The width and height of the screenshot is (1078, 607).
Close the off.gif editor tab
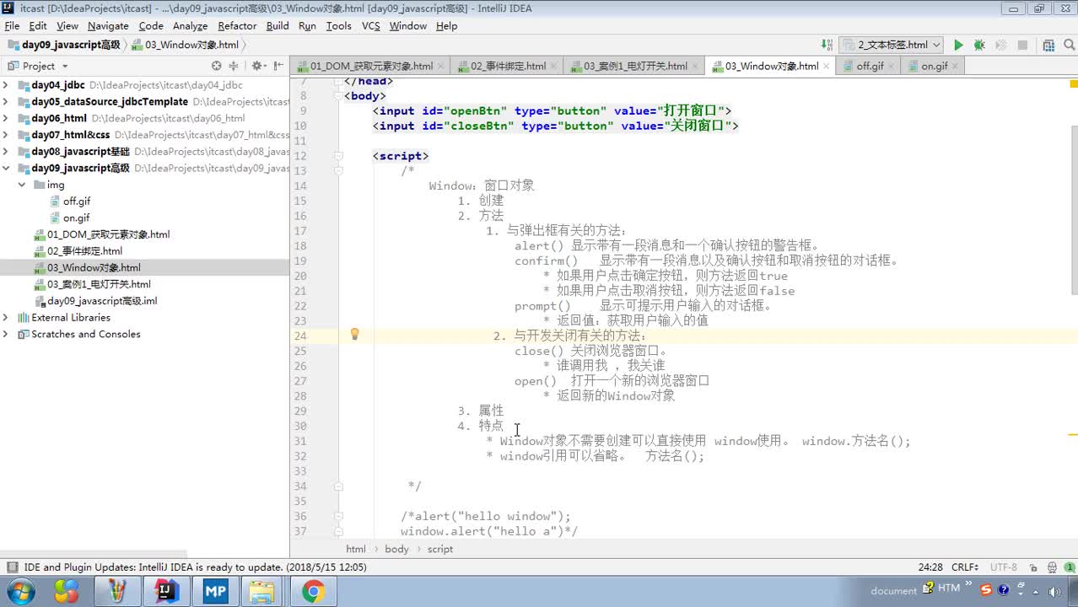(892, 66)
